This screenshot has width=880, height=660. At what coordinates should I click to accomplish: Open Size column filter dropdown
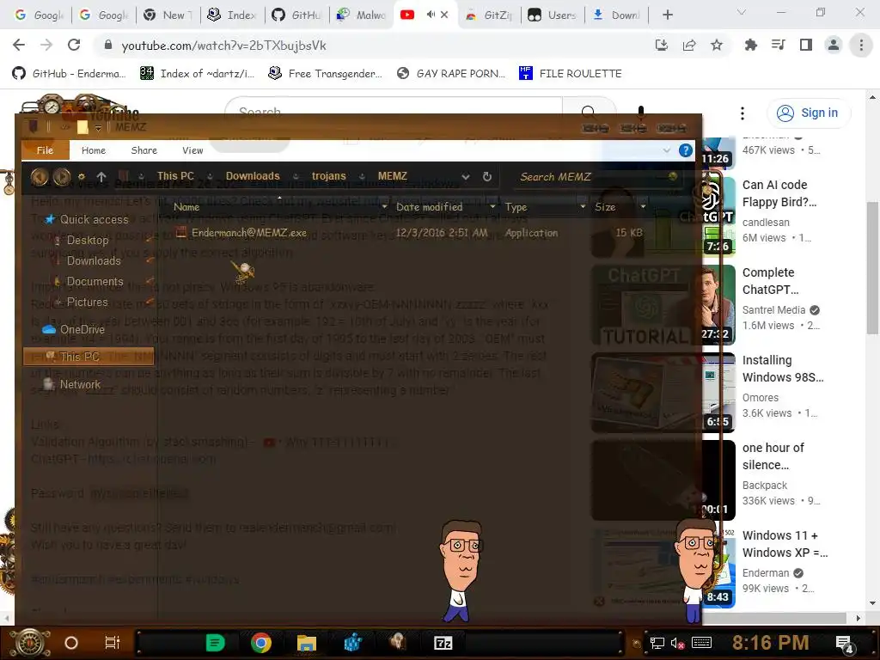(x=643, y=207)
